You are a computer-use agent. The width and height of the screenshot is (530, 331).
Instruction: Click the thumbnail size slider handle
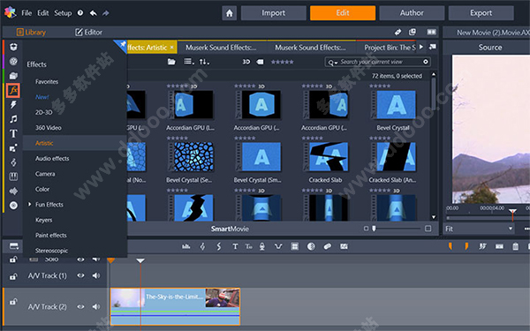click(x=374, y=229)
